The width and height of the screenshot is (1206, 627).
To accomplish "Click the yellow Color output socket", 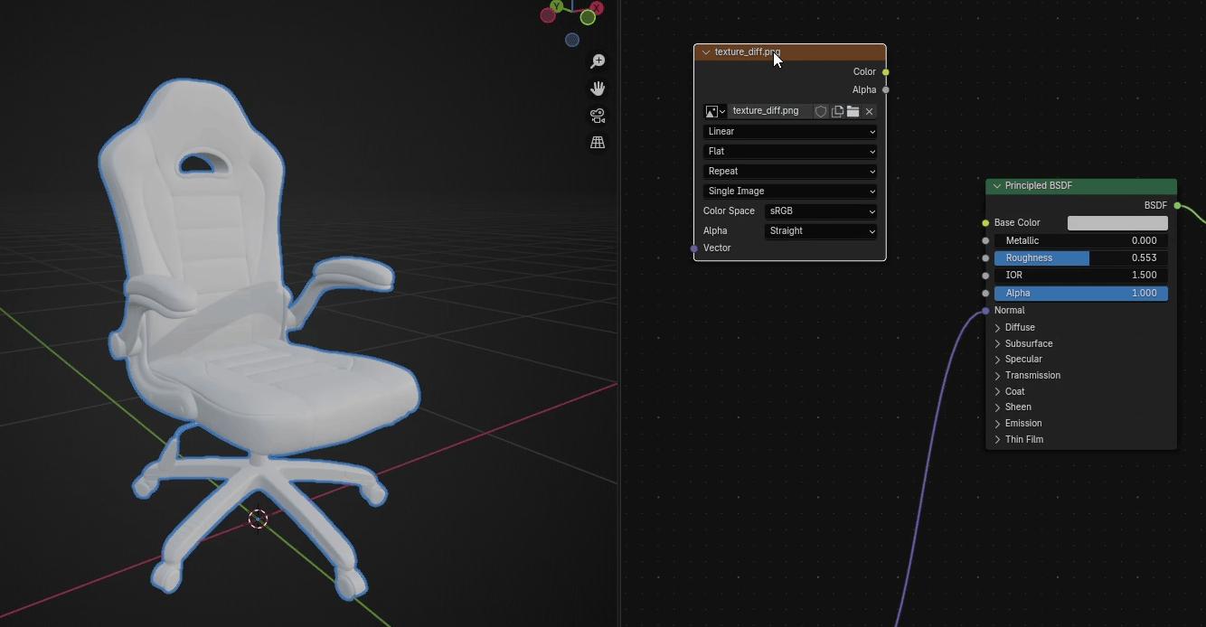I will (x=886, y=72).
